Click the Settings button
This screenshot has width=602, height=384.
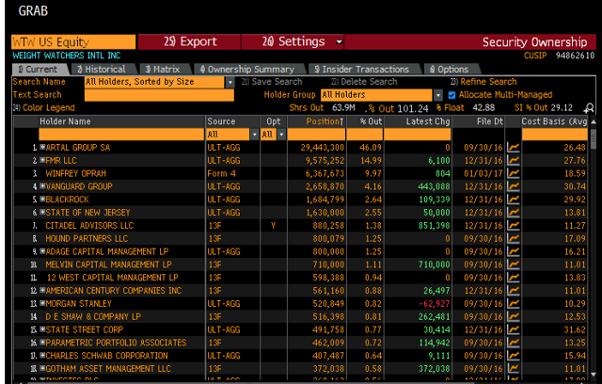tap(293, 41)
